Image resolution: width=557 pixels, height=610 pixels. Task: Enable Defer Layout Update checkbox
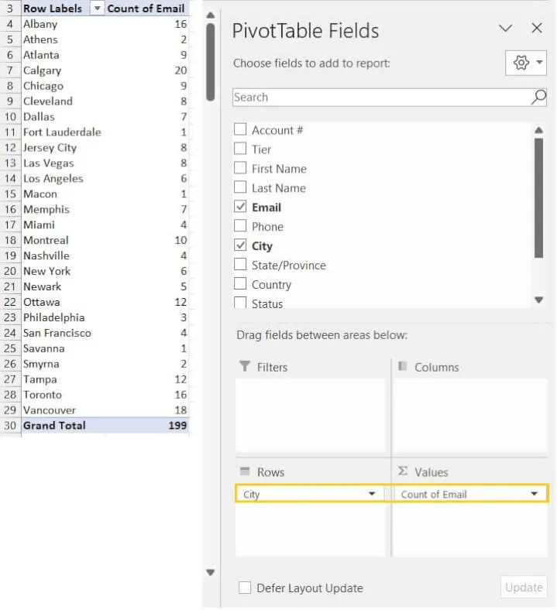coord(245,588)
